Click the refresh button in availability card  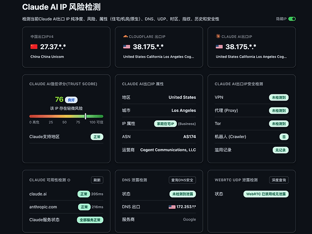click(x=97, y=180)
